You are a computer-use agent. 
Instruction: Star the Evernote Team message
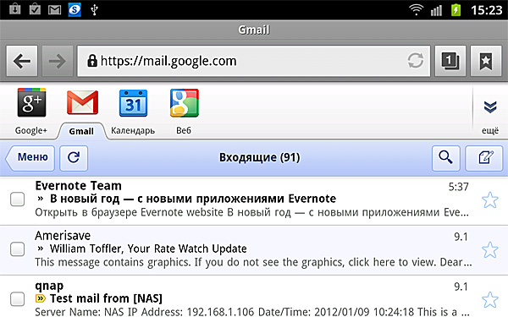[490, 199]
